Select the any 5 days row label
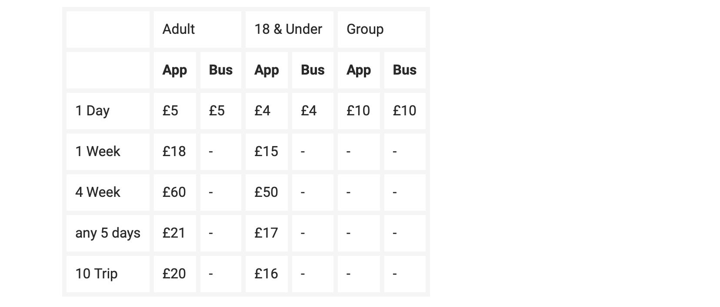 [108, 233]
